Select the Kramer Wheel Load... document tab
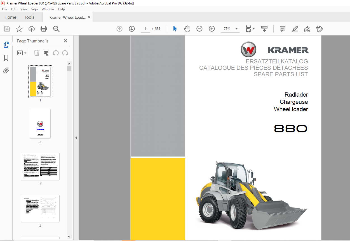Image resolution: width=350 pixels, height=241 pixels. tap(67, 17)
